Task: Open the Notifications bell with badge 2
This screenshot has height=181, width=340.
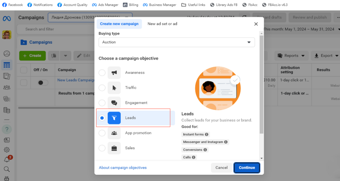Action: (7, 160)
